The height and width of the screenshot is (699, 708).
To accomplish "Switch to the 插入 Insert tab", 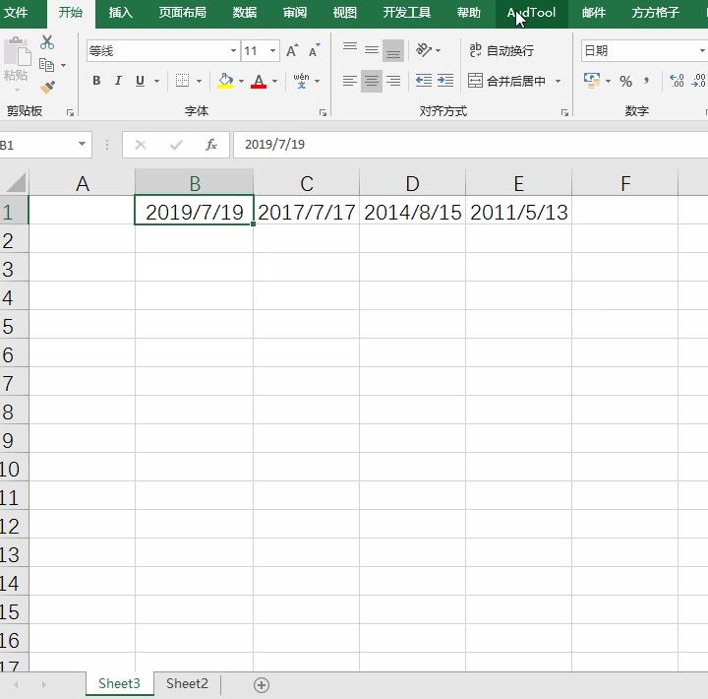I will click(x=121, y=12).
